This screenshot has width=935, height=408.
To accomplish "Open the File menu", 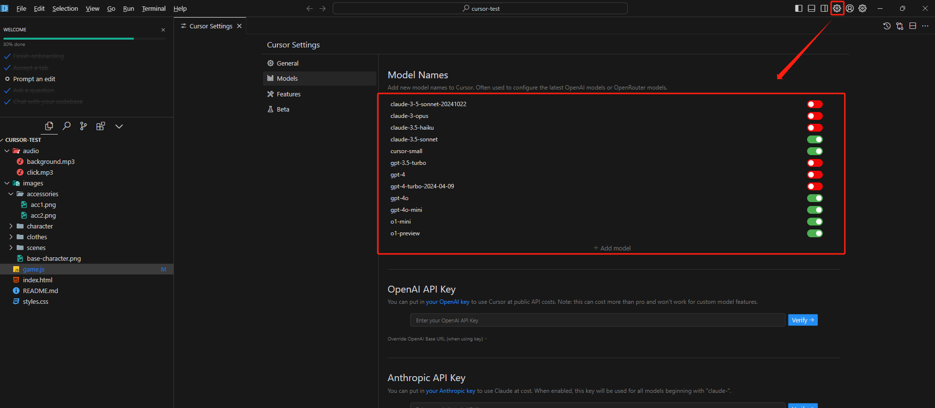I will [x=22, y=8].
